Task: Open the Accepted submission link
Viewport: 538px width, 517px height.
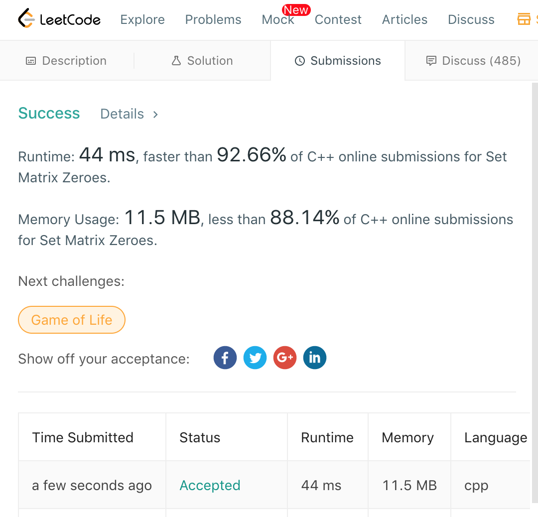Action: coord(210,485)
